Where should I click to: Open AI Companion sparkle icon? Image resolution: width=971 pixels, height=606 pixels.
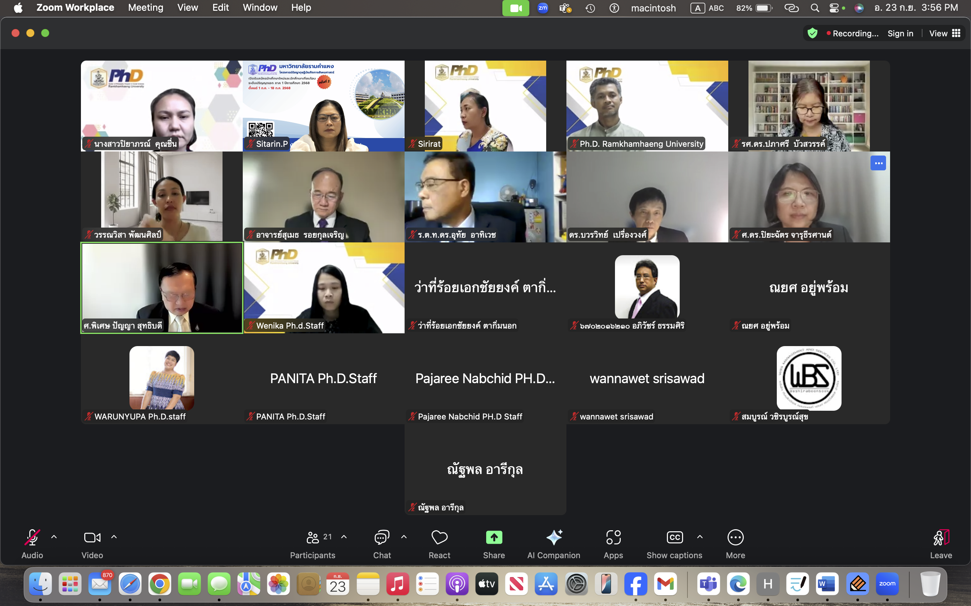554,537
